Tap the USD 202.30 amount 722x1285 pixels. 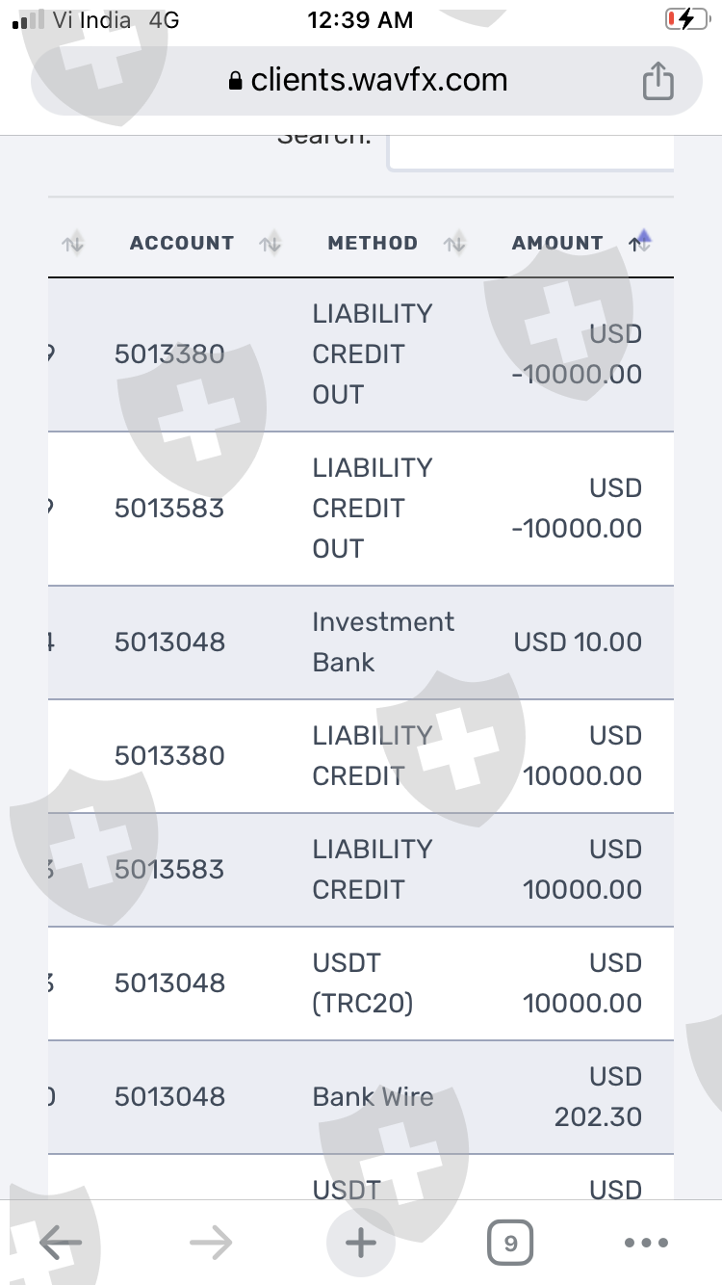(598, 1097)
